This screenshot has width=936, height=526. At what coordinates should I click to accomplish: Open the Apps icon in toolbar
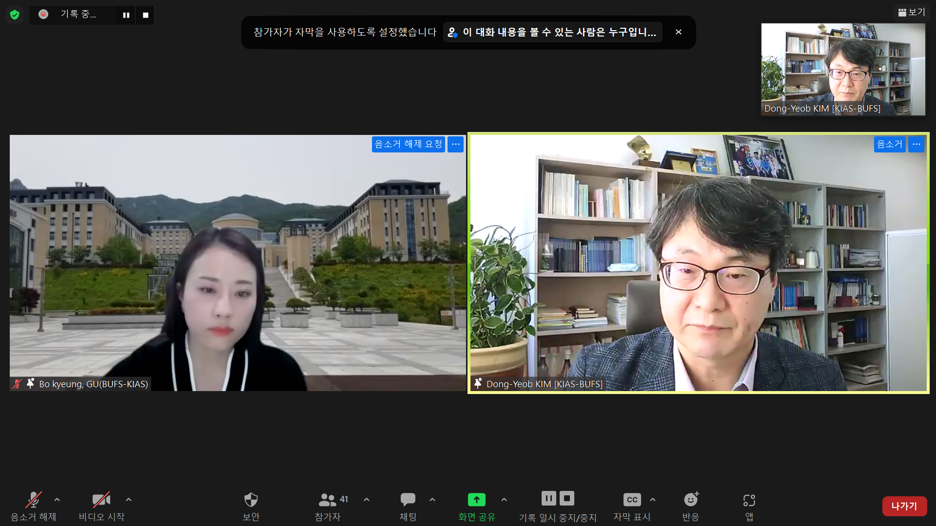tap(749, 500)
